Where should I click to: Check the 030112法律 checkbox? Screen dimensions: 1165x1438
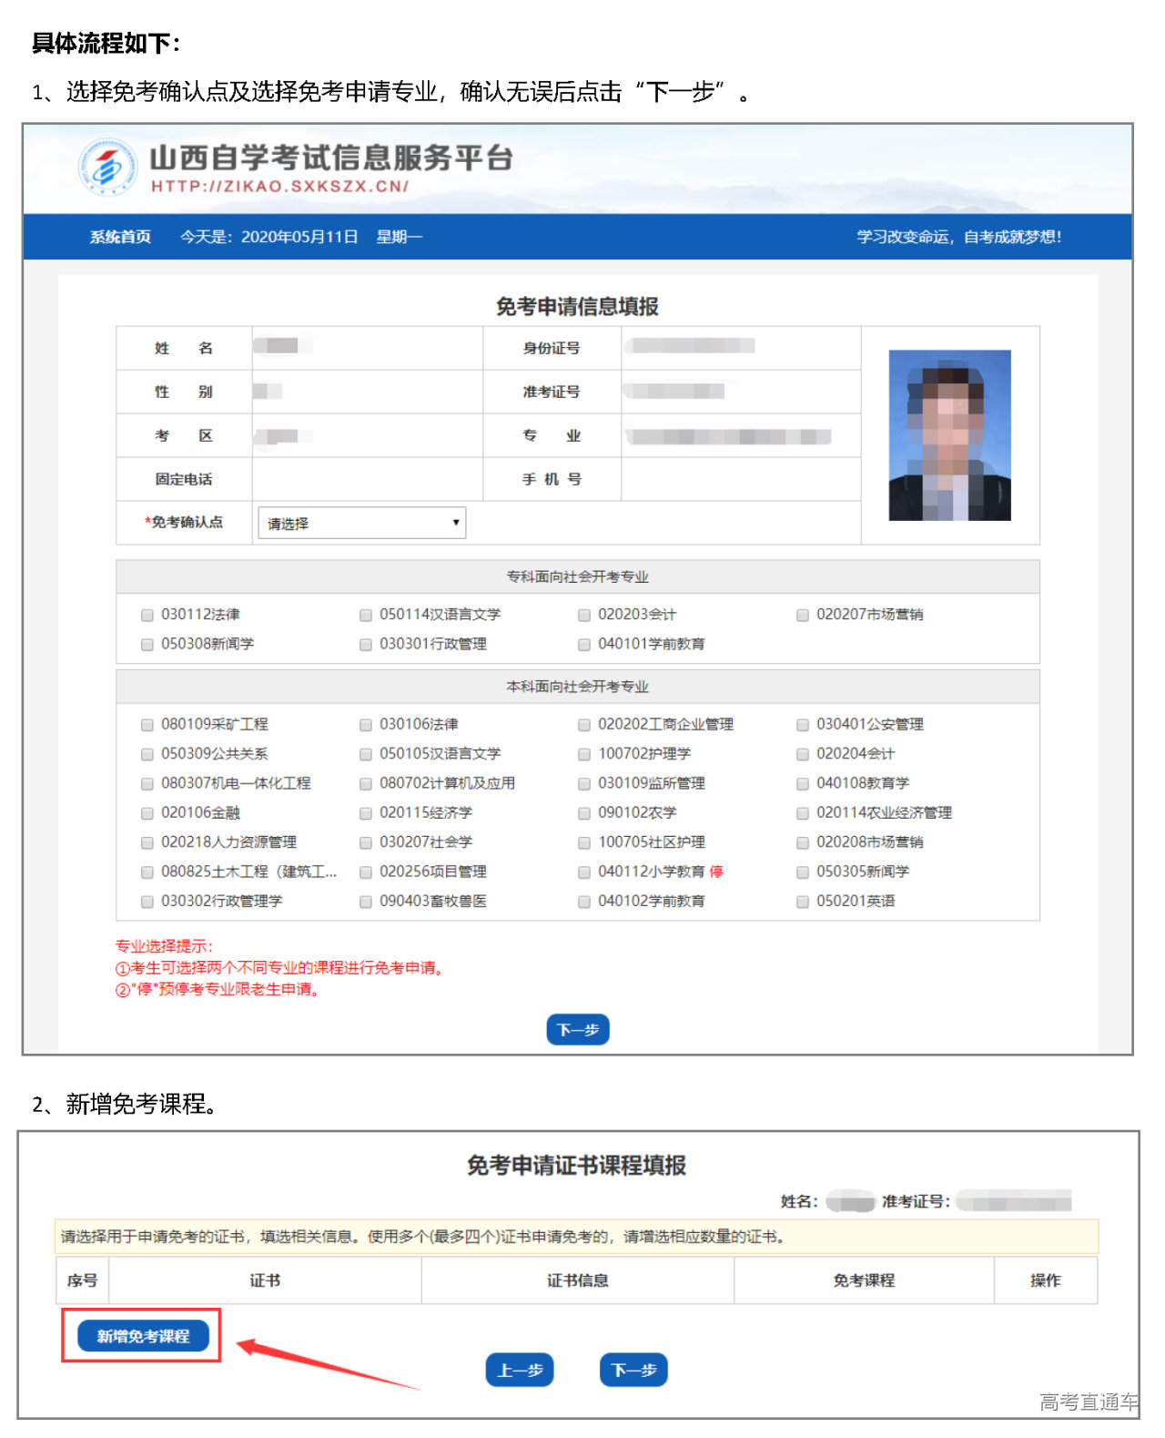(147, 615)
